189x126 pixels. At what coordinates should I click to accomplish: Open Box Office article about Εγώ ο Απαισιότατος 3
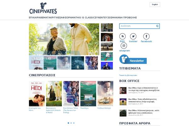(144, 89)
